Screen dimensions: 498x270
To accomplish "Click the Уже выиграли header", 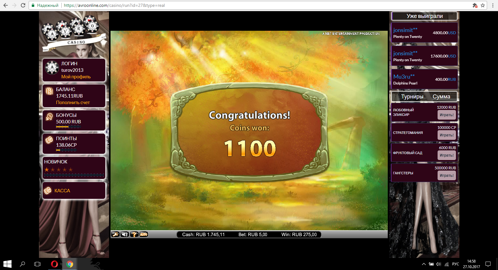I will click(424, 16).
